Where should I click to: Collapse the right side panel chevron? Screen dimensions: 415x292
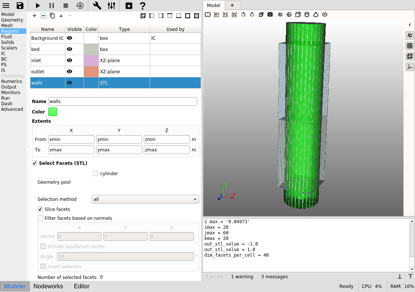pyautogui.click(x=409, y=25)
